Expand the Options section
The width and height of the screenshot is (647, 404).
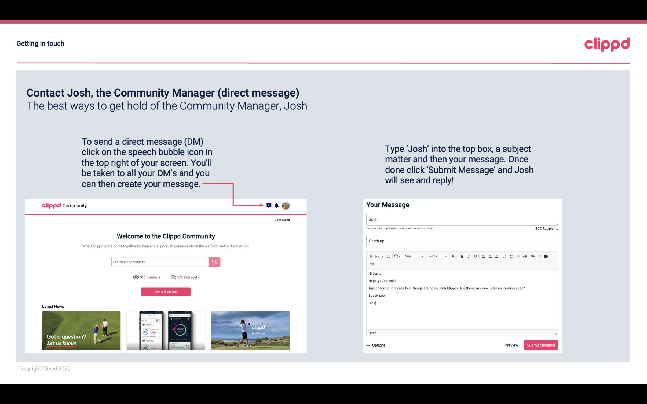376,345
